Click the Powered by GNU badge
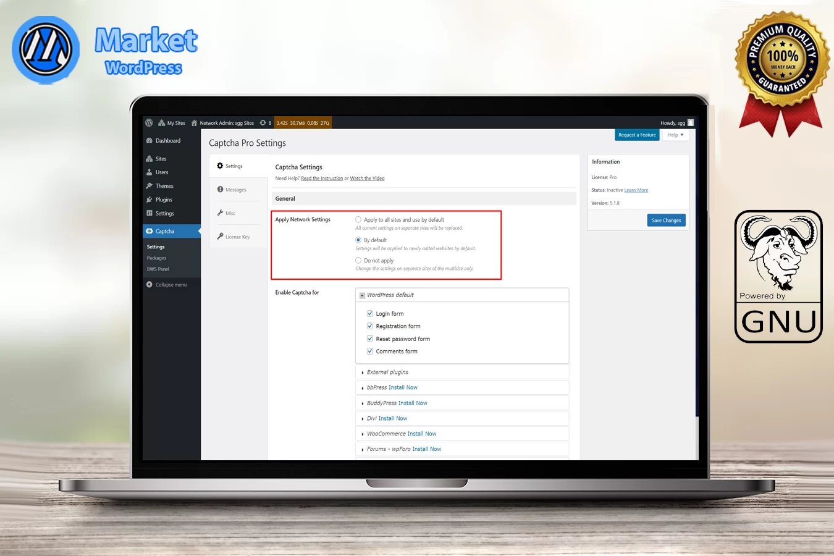The height and width of the screenshot is (556, 834). tap(778, 276)
